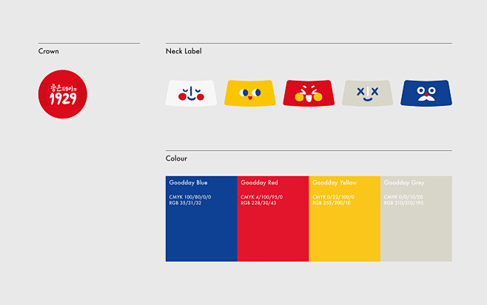Pick the Goodday Blue colour swatch

coord(201,229)
